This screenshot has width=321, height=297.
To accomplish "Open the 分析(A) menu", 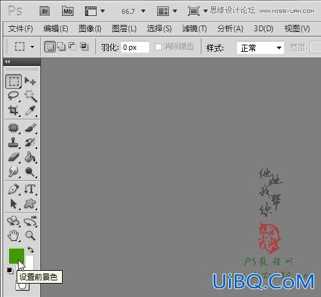I will click(230, 29).
